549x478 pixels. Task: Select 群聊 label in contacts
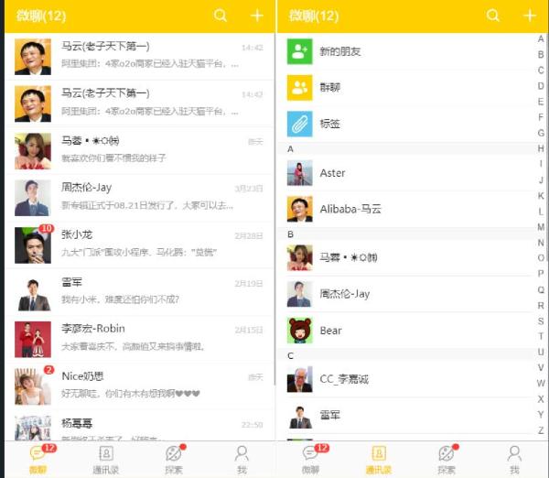point(329,87)
